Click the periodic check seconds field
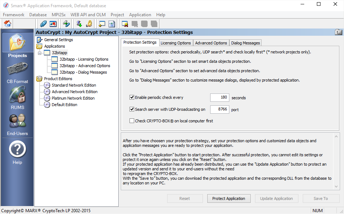The height and width of the screenshot is (214, 344). tap(220, 97)
